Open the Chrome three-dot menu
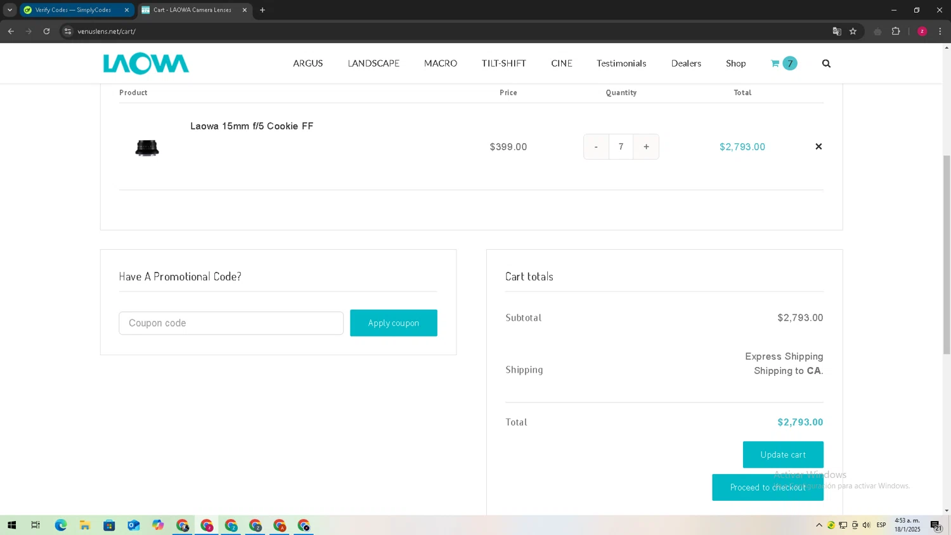Viewport: 951px width, 535px height. point(940,31)
